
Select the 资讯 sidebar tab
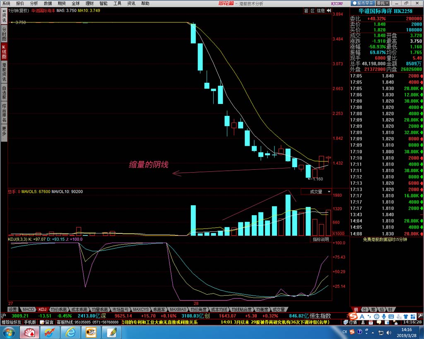point(4,16)
